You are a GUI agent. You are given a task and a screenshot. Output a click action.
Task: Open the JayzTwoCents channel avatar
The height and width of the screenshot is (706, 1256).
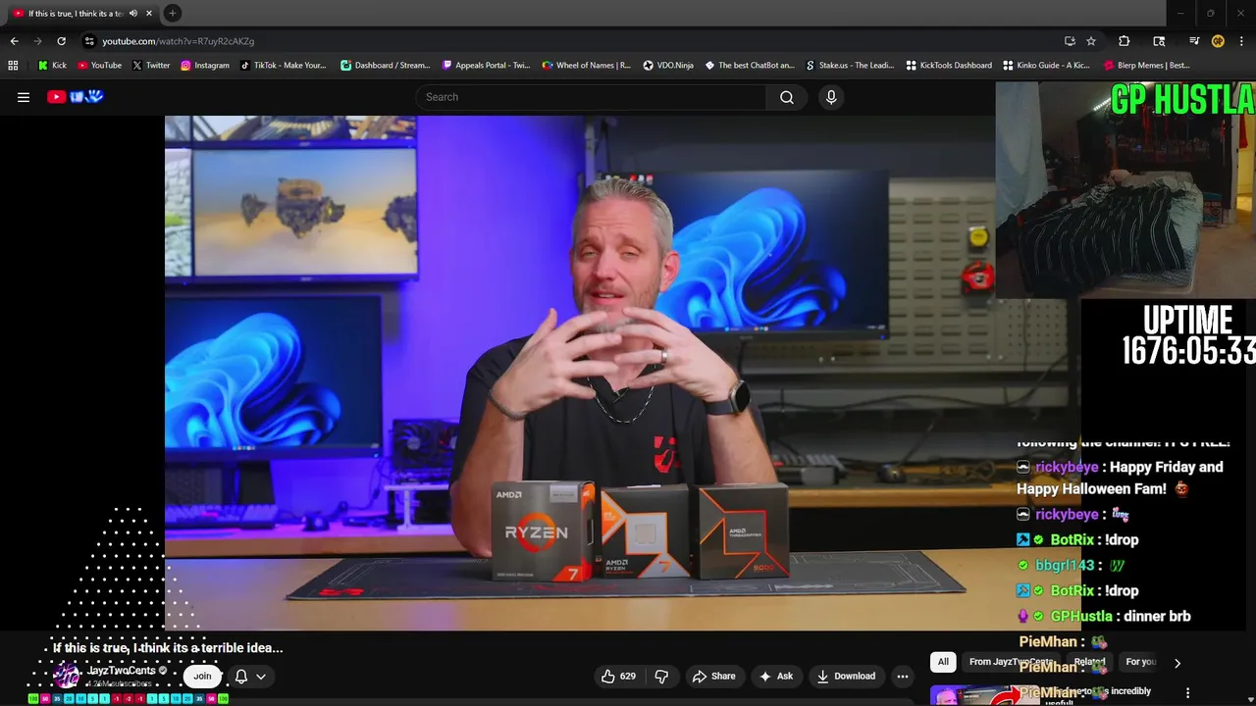click(66, 676)
